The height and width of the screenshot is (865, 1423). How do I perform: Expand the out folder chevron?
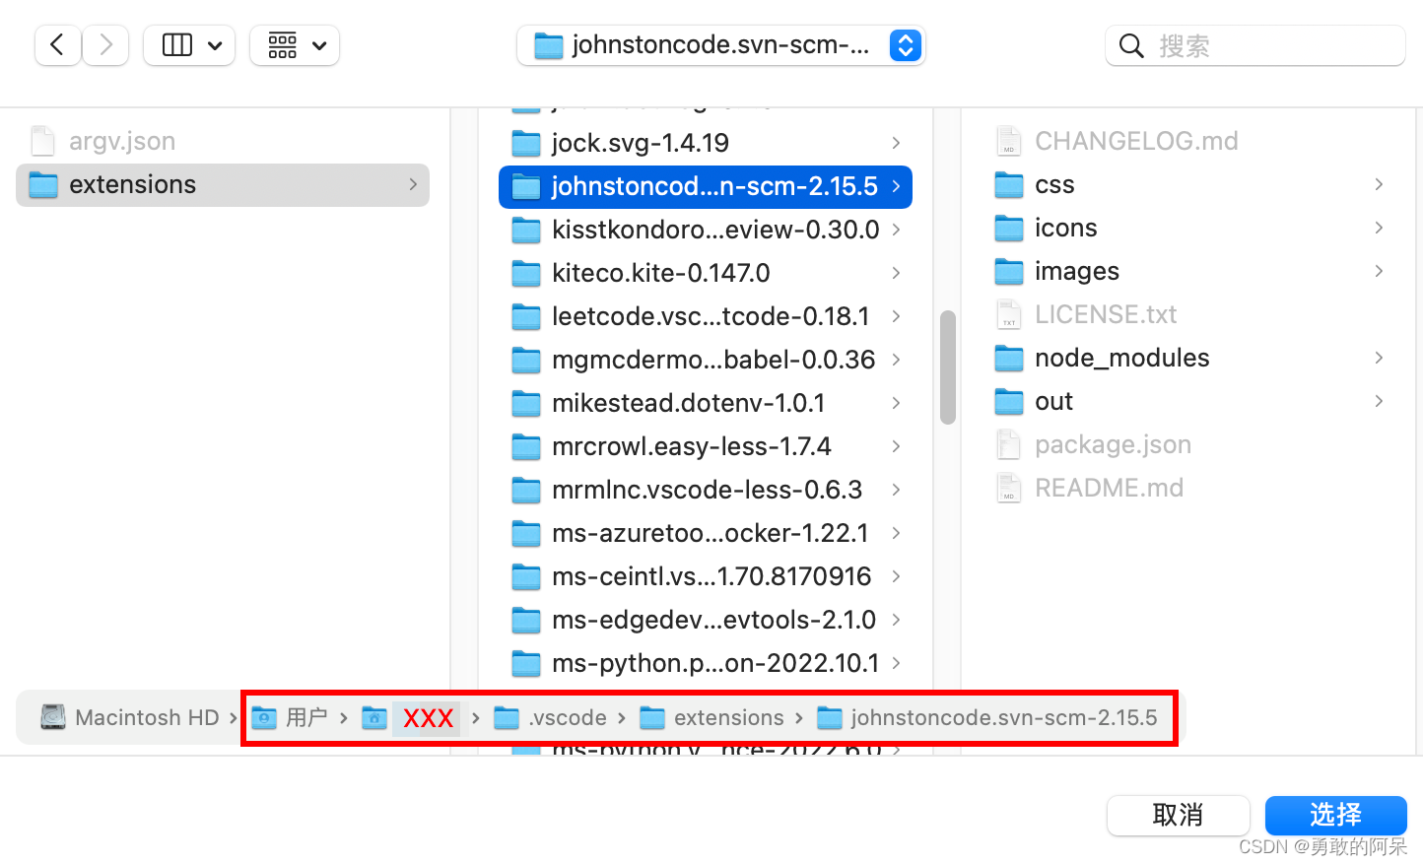click(x=1379, y=401)
